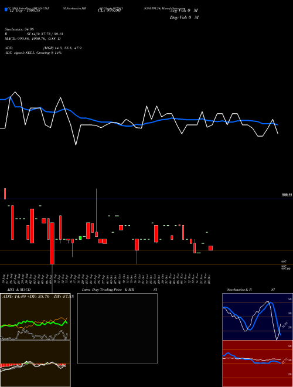Click the blue SMA legend color square

pos(6,9)
